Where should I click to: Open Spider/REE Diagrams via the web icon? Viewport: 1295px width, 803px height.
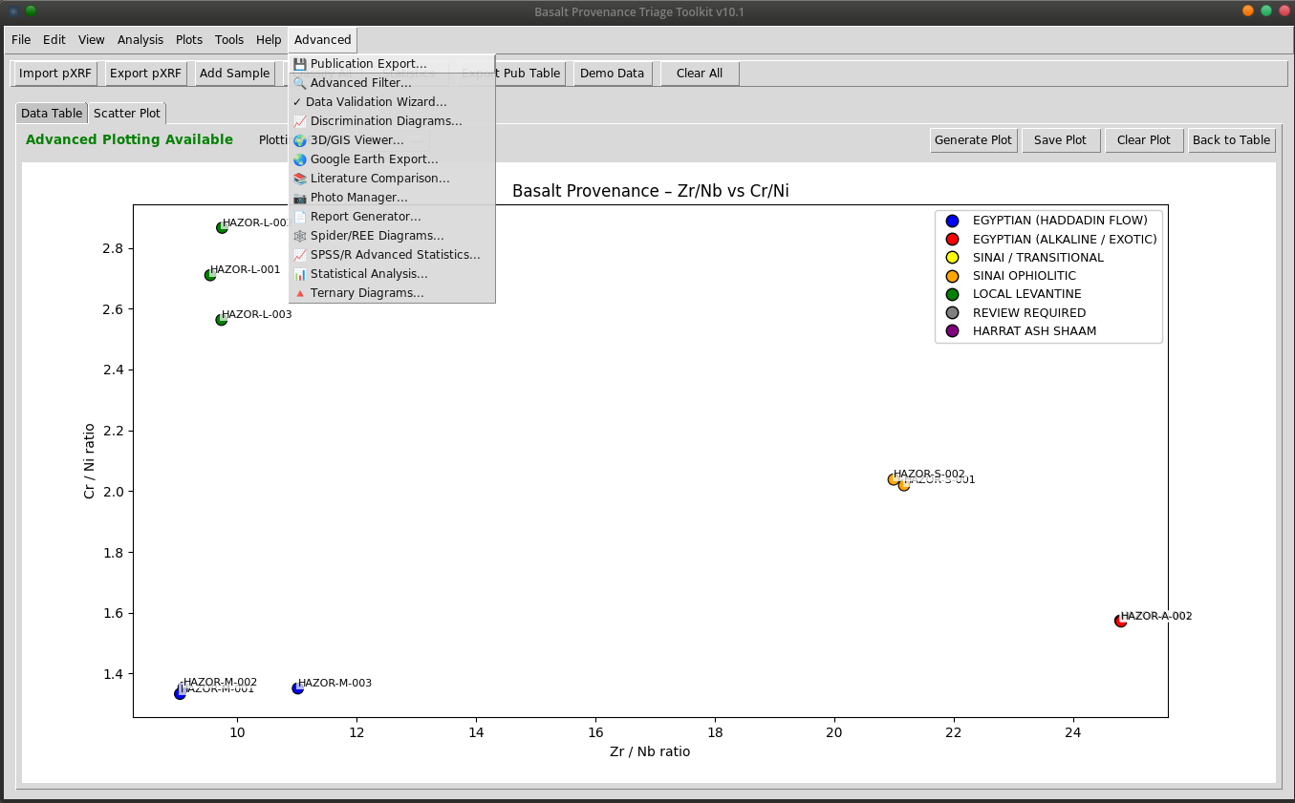coord(299,235)
